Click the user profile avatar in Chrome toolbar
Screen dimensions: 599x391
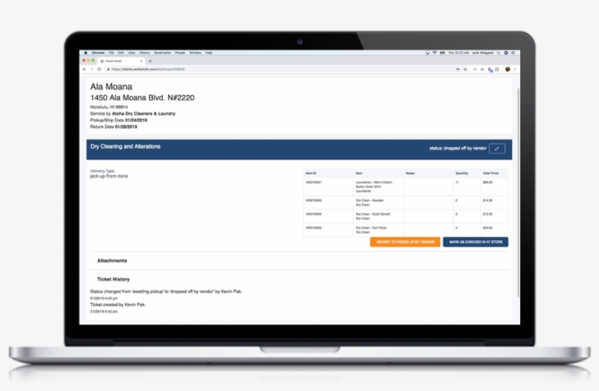click(x=507, y=69)
